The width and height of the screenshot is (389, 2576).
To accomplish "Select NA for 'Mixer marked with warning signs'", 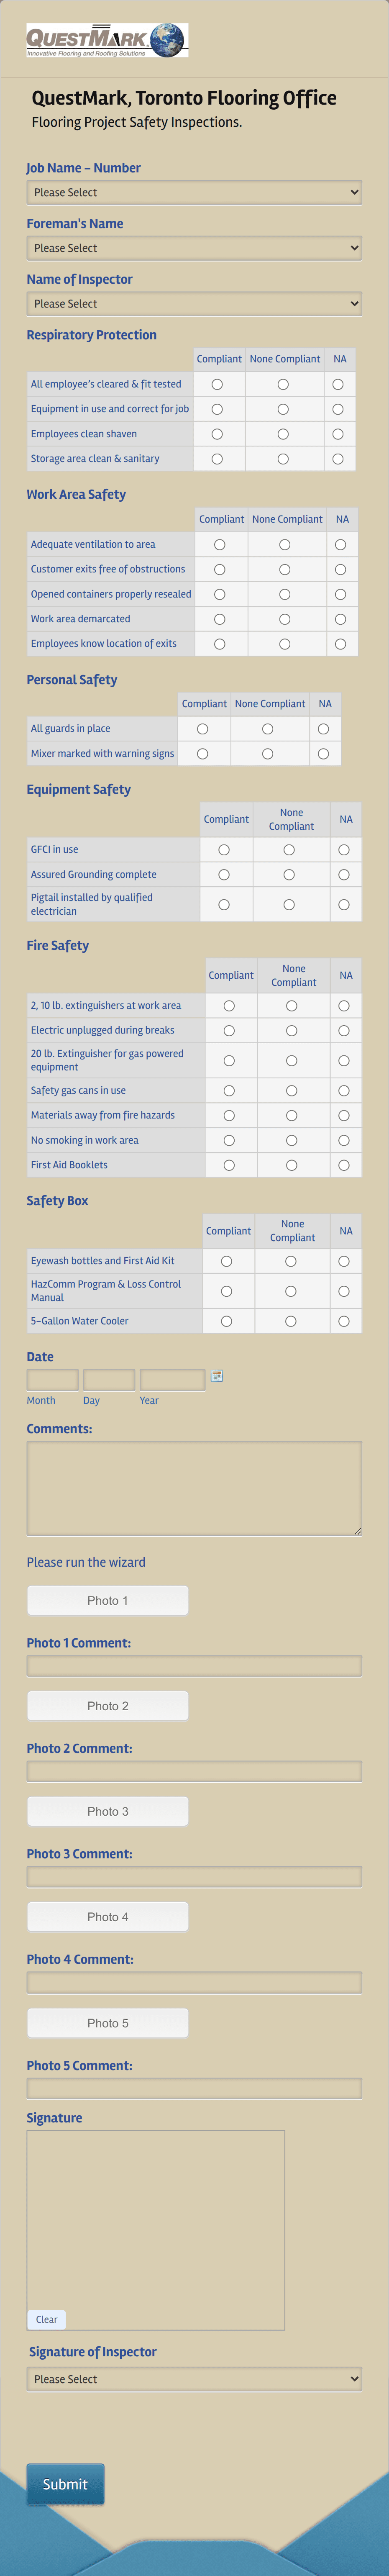I will pos(323,753).
